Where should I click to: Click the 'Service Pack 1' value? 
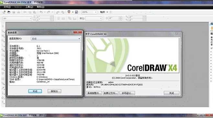pyautogui.click(x=43, y=51)
